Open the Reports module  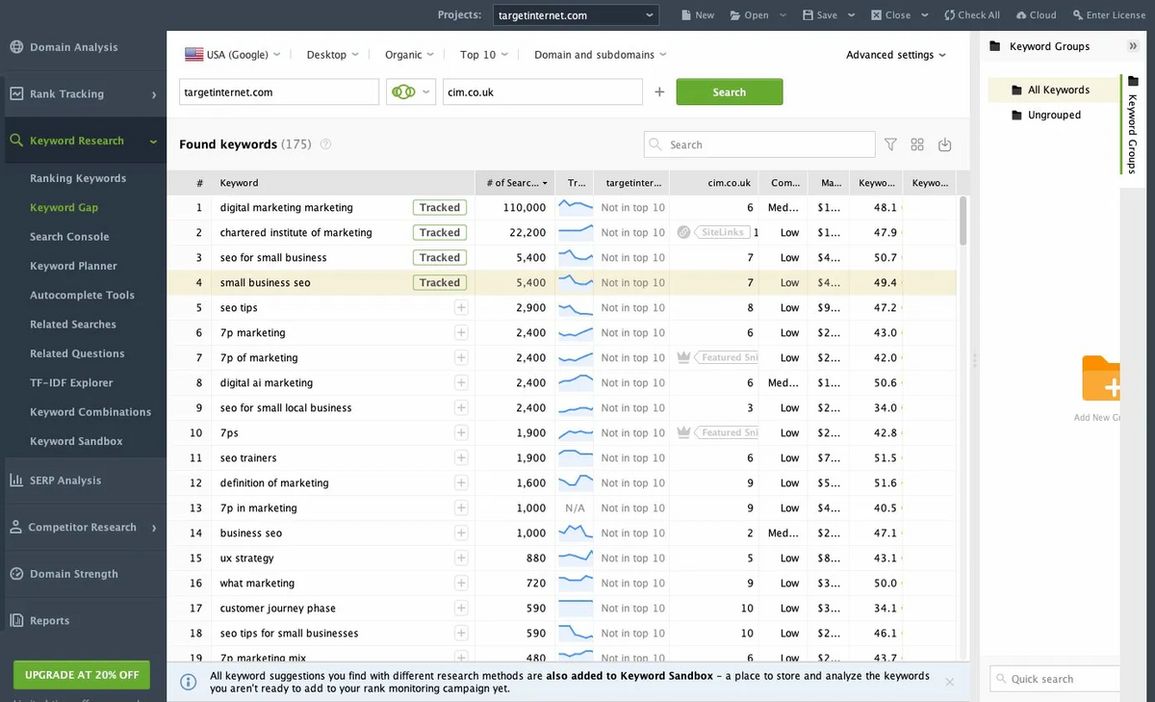coord(49,621)
